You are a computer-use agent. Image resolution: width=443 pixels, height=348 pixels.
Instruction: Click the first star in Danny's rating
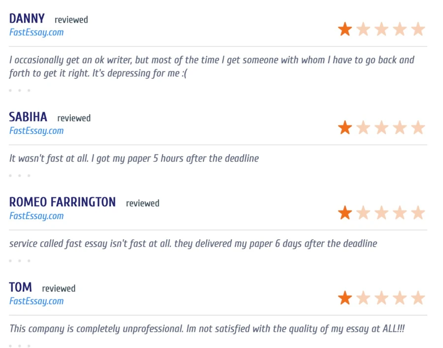pos(345,30)
